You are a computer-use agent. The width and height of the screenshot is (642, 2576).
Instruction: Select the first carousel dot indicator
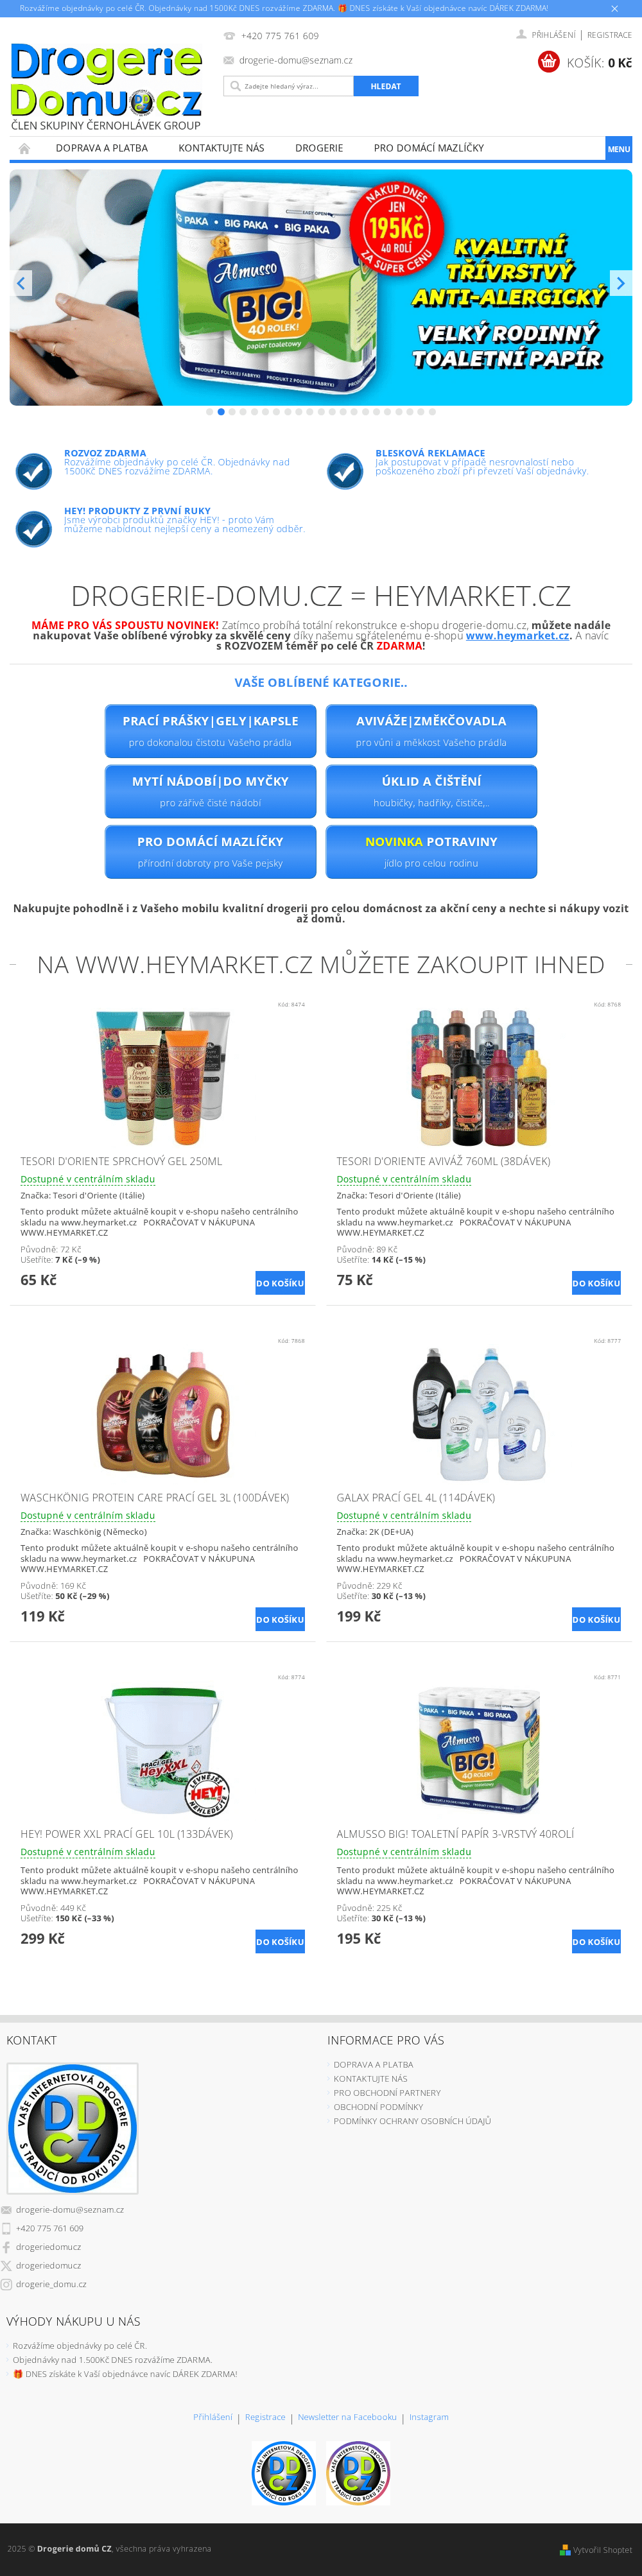tap(210, 412)
